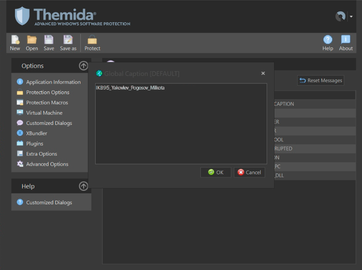This screenshot has height=270, width=362.
Task: Open Extra Options
Action: click(42, 154)
